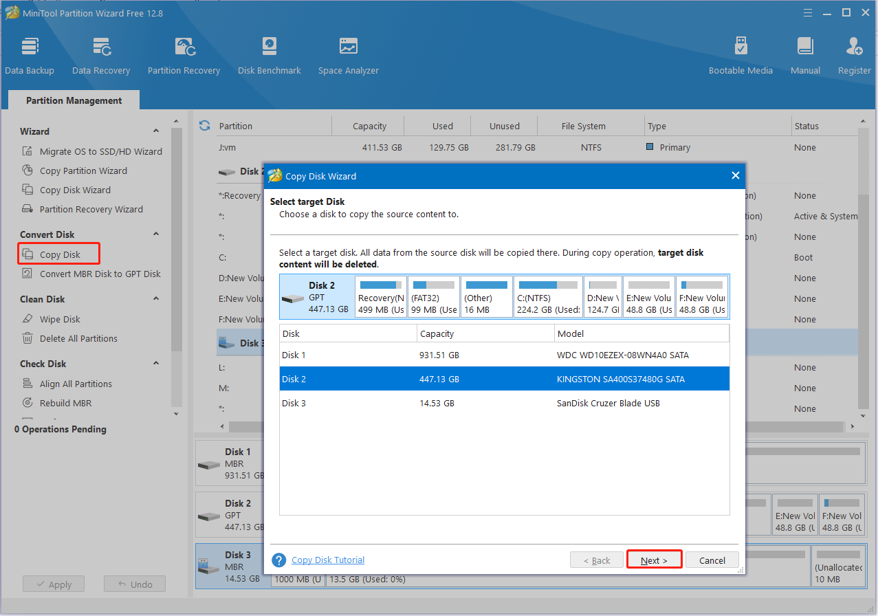Refresh the partition list

coord(204,125)
